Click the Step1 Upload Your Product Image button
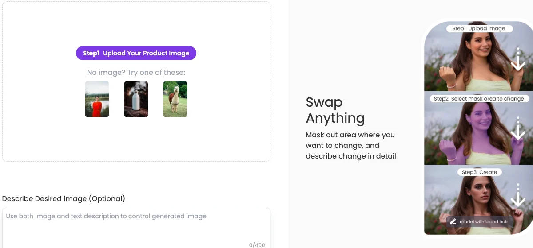 (136, 53)
